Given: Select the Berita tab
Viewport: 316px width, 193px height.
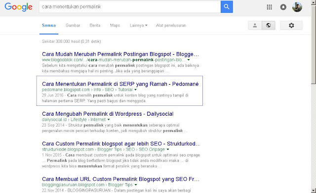Looking at the screenshot, I should tap(95, 25).
